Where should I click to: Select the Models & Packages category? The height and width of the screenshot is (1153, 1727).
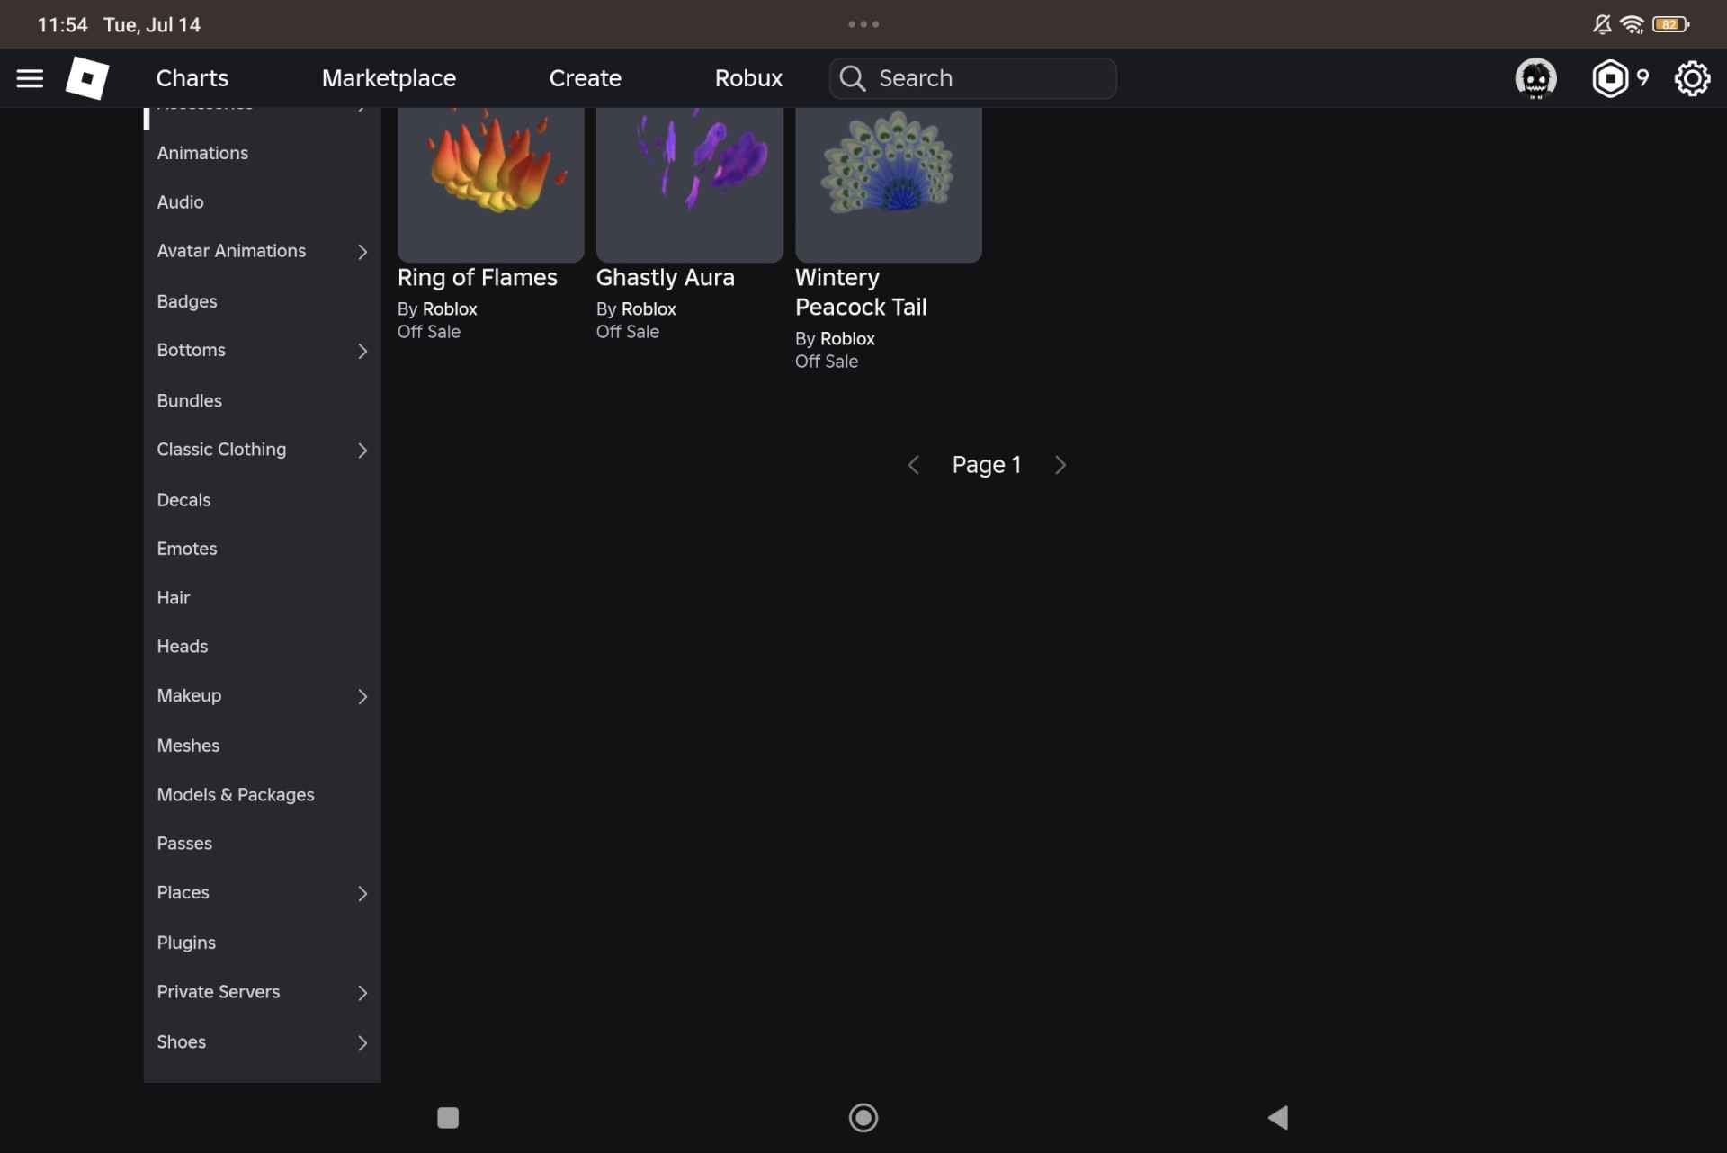point(236,794)
